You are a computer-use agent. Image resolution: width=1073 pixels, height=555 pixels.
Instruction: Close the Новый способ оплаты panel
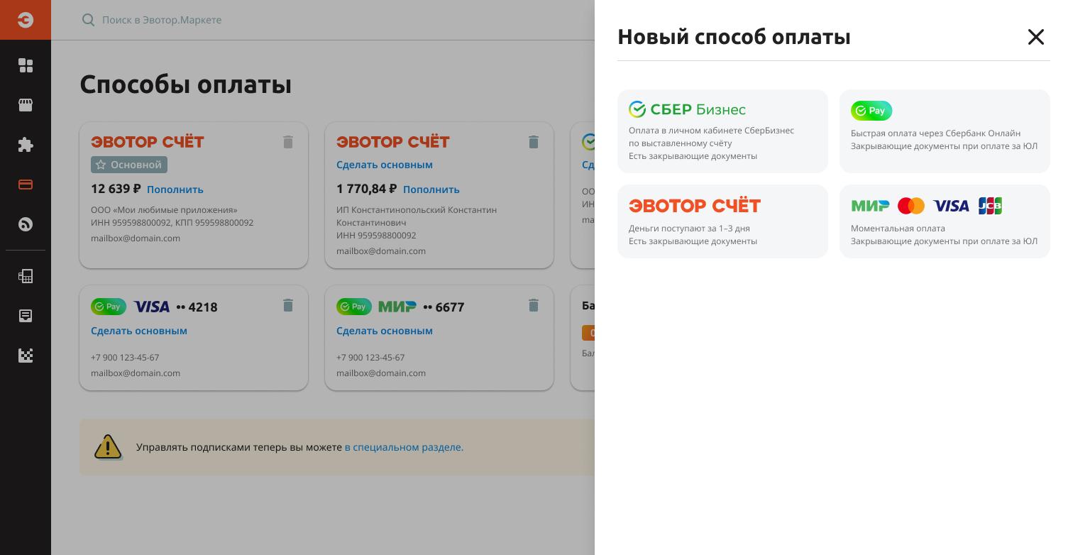pos(1036,37)
